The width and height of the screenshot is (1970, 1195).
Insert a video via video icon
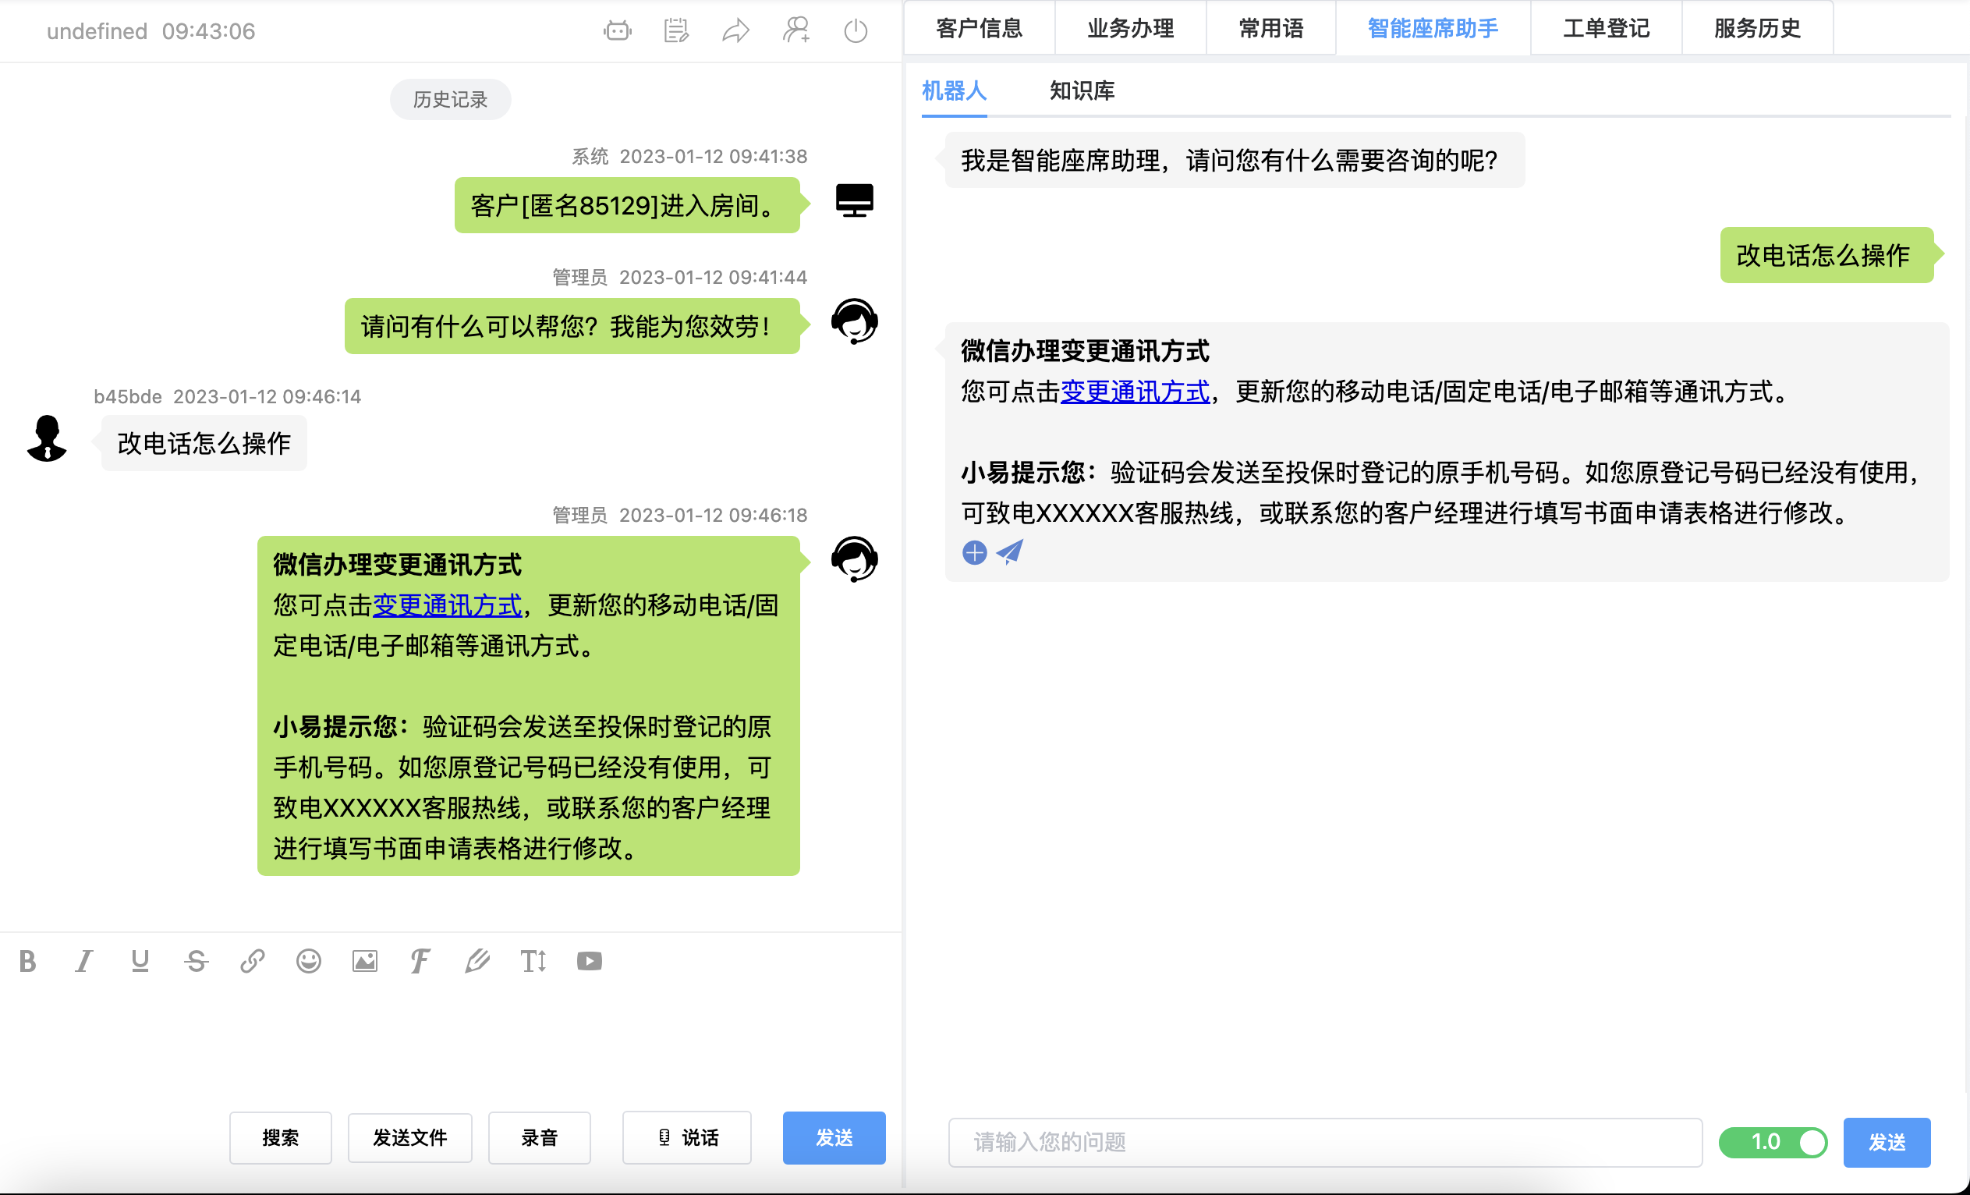tap(590, 961)
